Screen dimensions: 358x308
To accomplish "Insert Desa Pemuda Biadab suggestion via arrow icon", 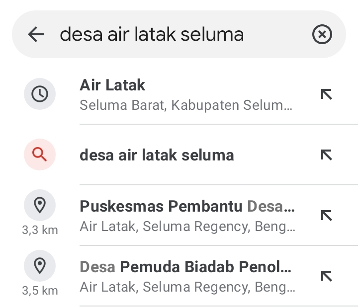I will click(327, 276).
